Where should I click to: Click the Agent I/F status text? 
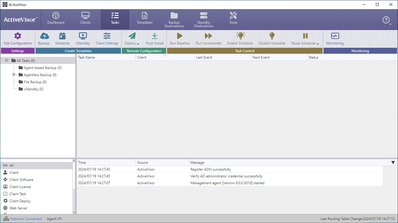pos(54,219)
